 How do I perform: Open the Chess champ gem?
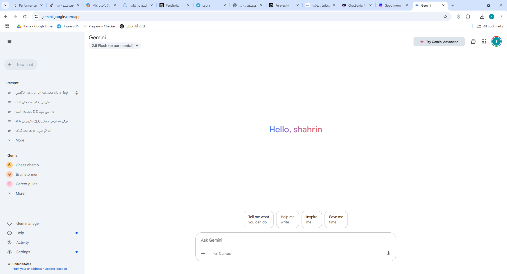point(27,165)
